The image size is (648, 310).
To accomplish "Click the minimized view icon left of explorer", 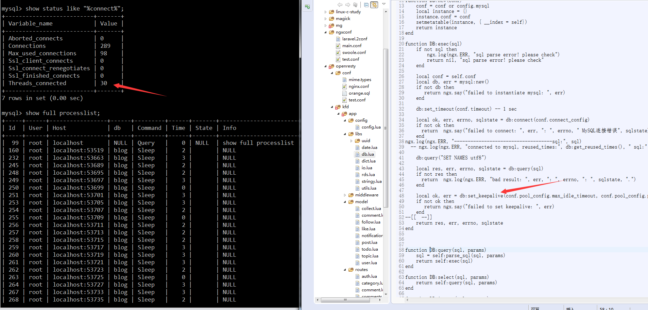I will 307,6.
